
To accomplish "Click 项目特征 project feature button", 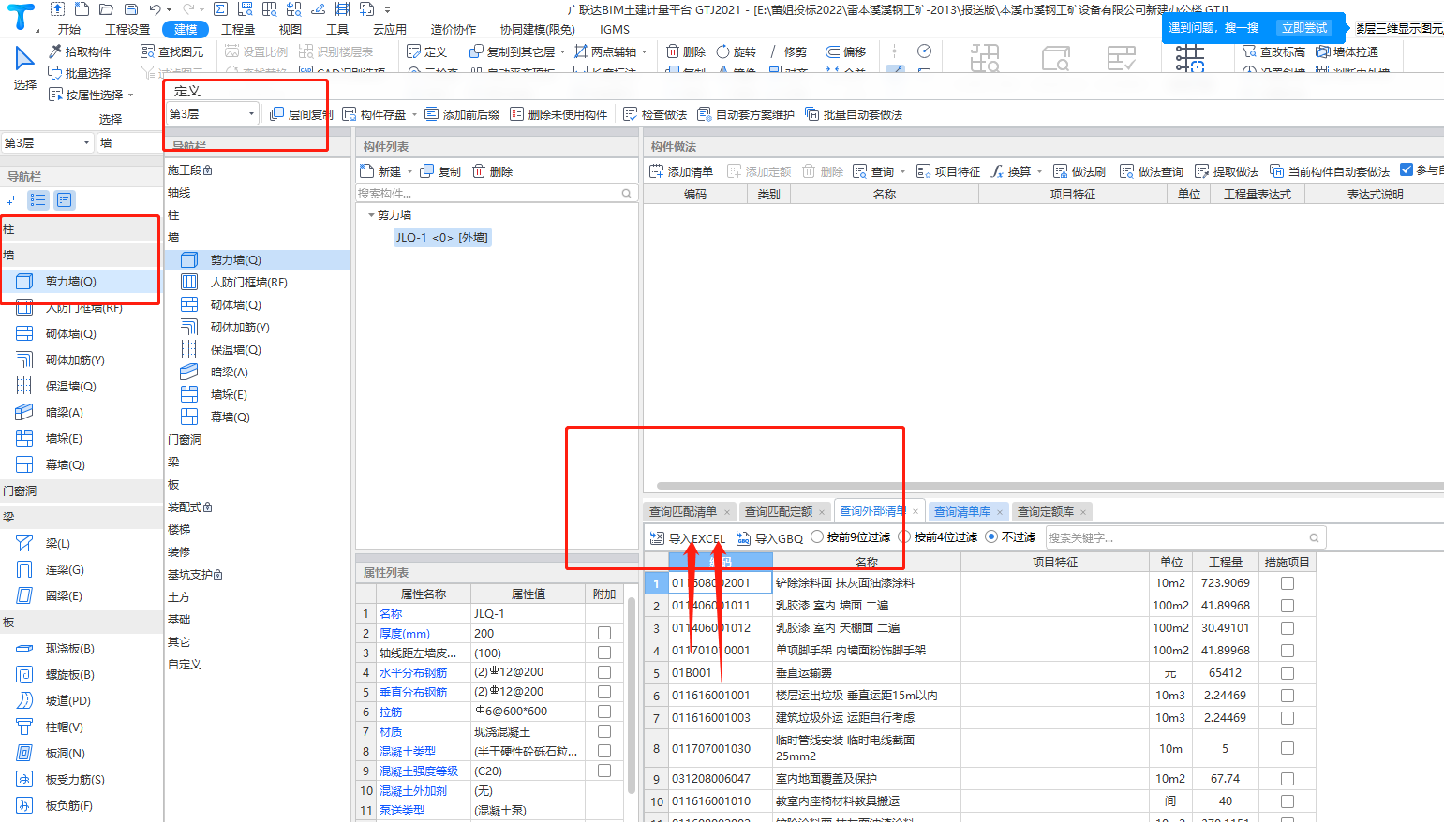I will pos(948,171).
